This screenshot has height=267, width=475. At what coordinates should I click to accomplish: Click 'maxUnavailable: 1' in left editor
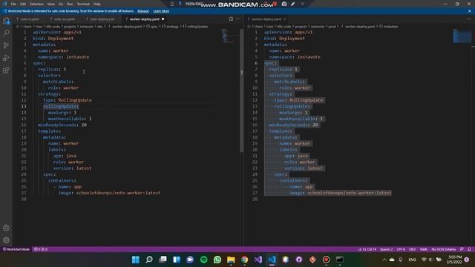point(70,119)
